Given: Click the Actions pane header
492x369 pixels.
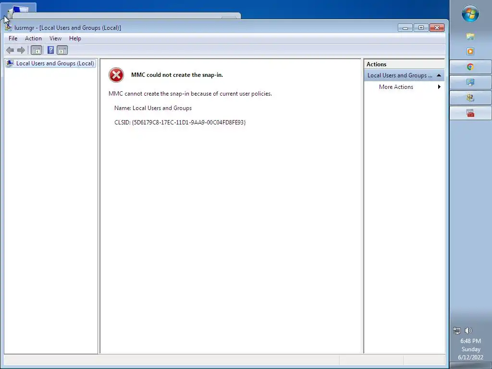Looking at the screenshot, I should tap(404, 64).
